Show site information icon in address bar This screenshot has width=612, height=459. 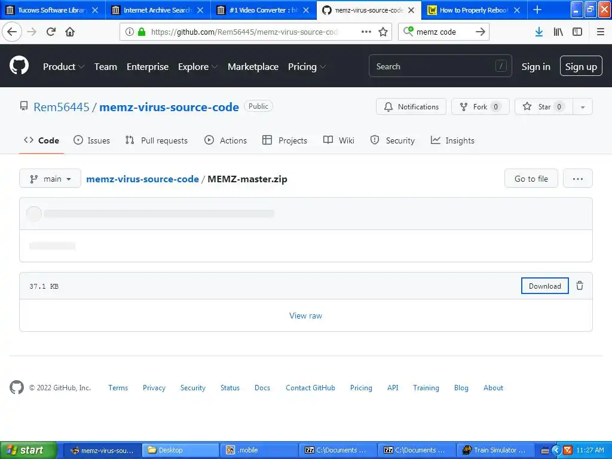[130, 32]
